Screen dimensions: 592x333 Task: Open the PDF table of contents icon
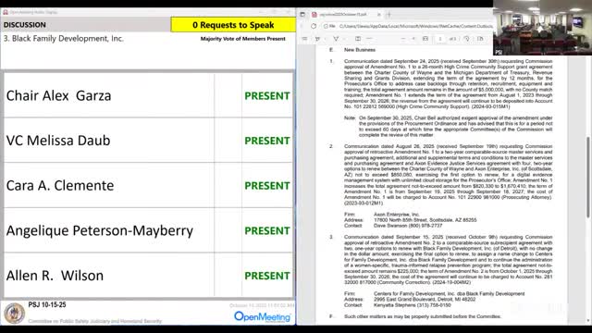coord(305,39)
